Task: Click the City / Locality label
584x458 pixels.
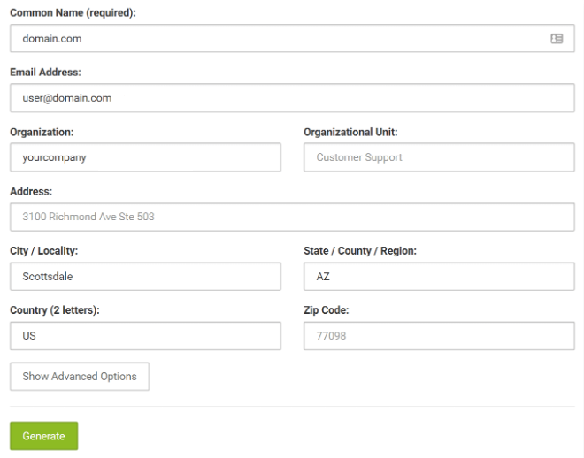Action: [44, 251]
